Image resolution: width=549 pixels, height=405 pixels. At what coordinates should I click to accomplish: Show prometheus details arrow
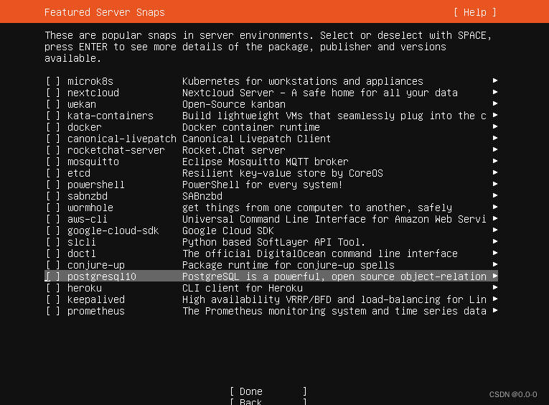click(495, 310)
